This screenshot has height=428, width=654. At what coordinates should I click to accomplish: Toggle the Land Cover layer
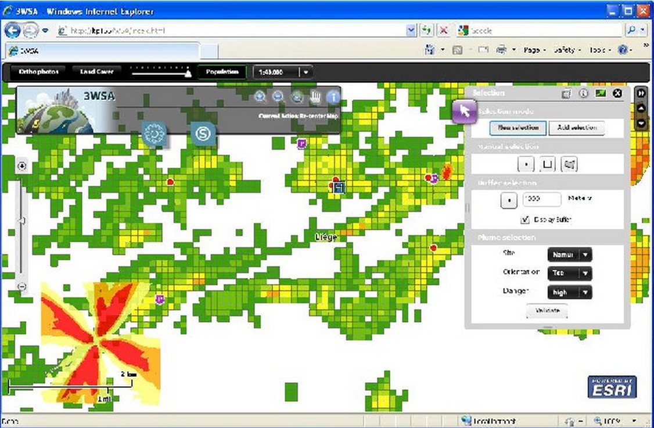click(x=96, y=72)
